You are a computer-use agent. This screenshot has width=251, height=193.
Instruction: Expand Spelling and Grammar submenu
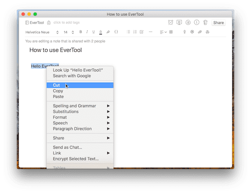80,106
